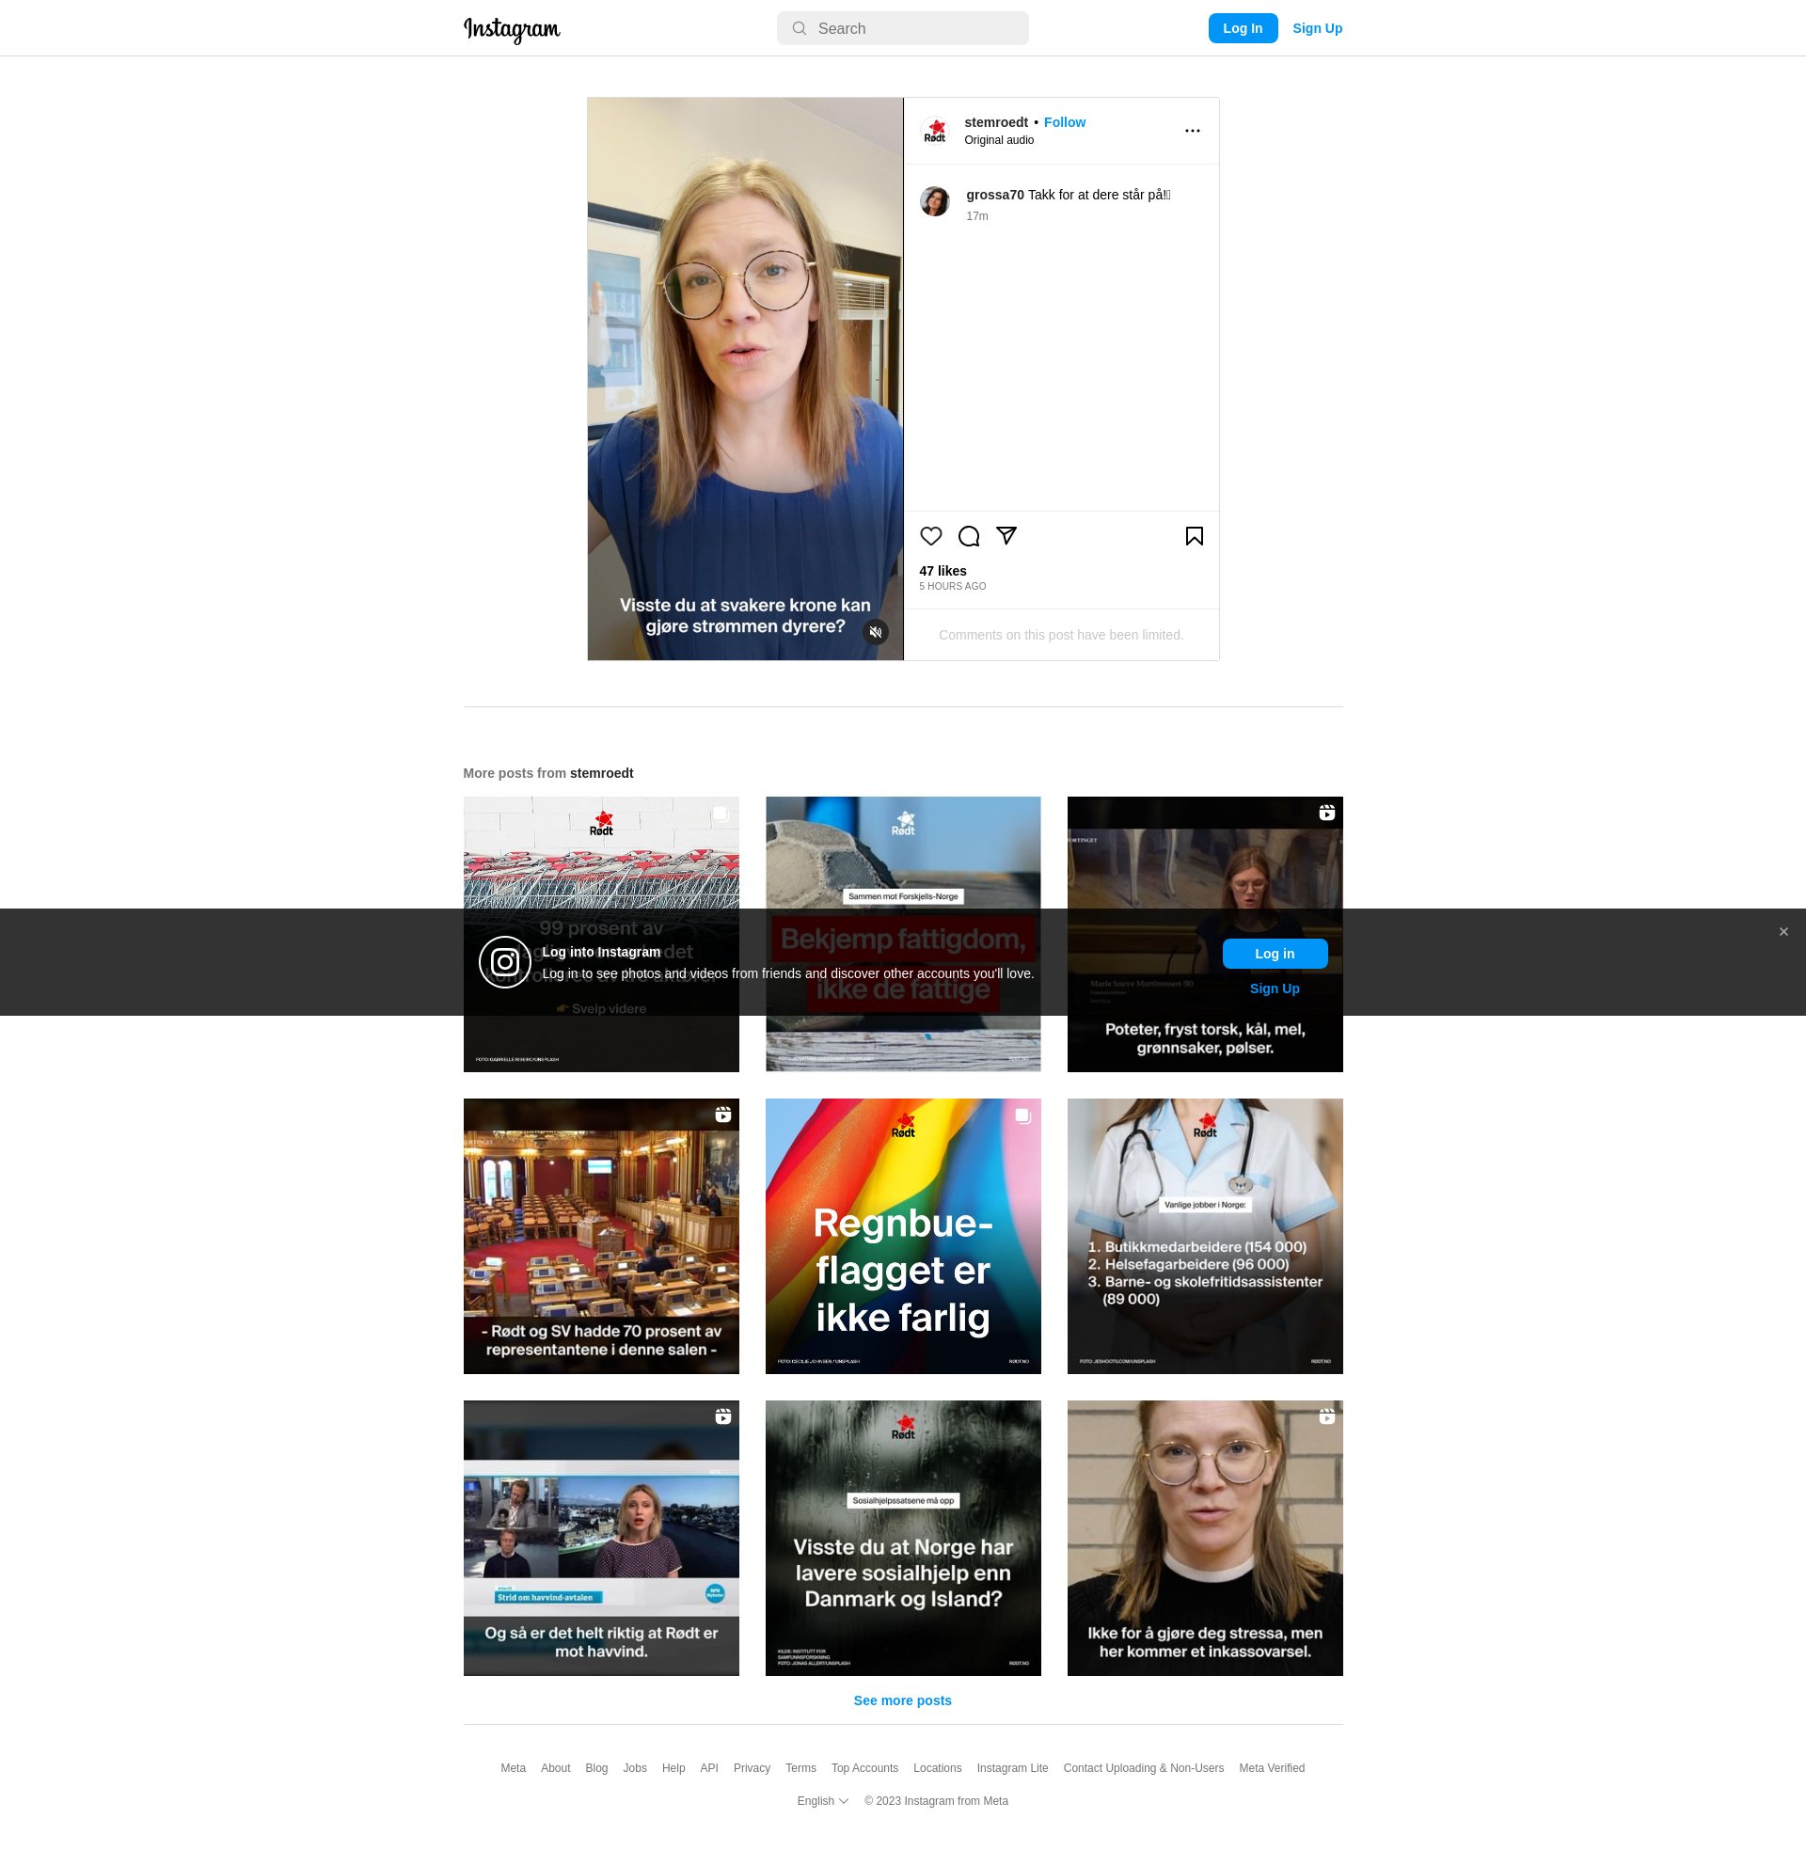Close the login banner
1806x1866 pixels.
coord(1783,931)
